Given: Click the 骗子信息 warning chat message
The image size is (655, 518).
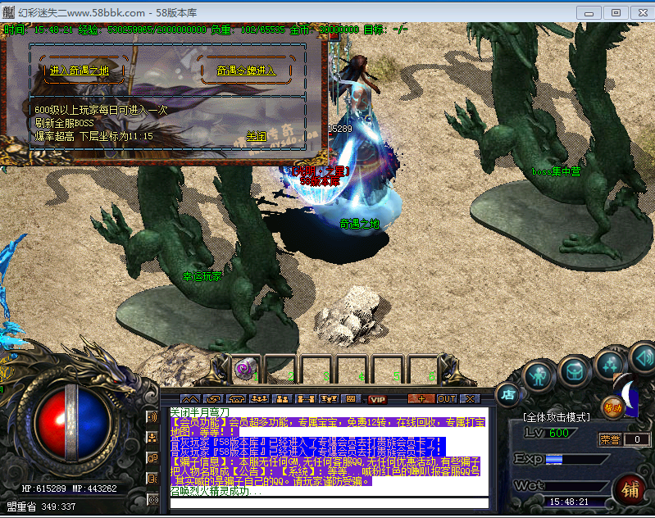Looking at the screenshot, I should [325, 471].
